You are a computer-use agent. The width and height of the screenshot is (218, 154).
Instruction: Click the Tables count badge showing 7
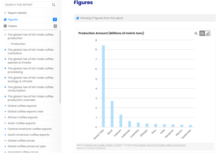55,26
